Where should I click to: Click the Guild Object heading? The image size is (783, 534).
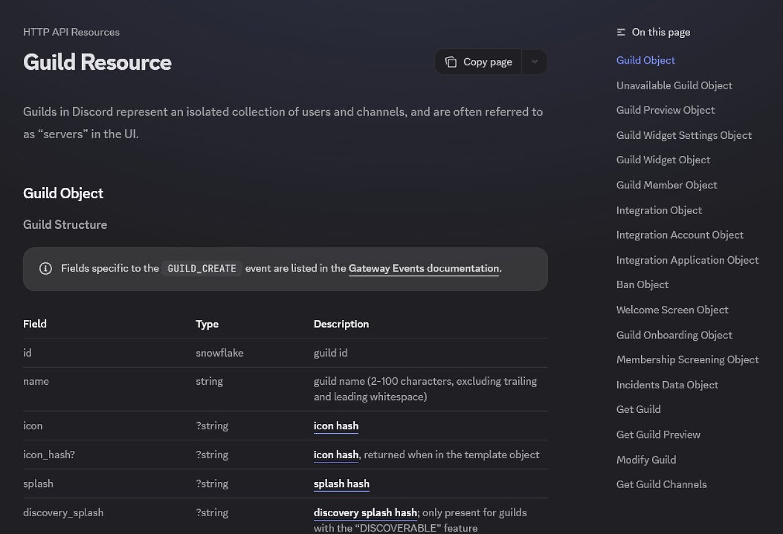point(64,193)
